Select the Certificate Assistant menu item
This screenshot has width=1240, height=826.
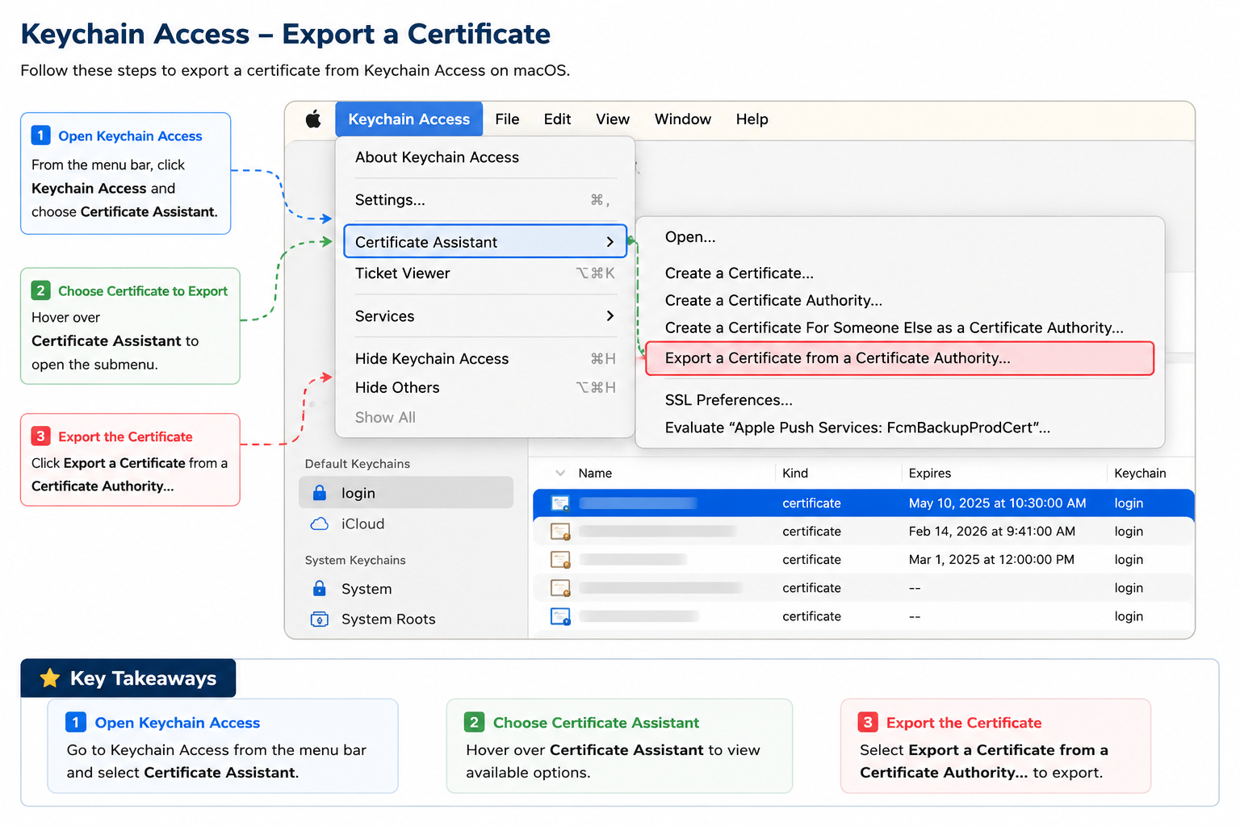[484, 242]
